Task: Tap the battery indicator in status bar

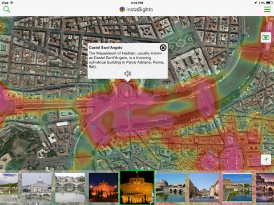Action: tap(269, 3)
